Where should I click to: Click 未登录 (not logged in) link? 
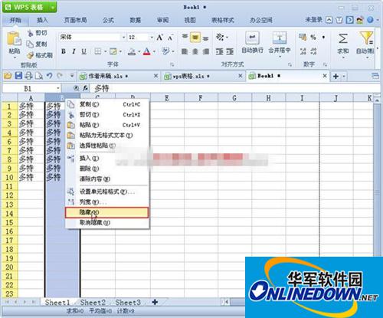pyautogui.click(x=314, y=20)
